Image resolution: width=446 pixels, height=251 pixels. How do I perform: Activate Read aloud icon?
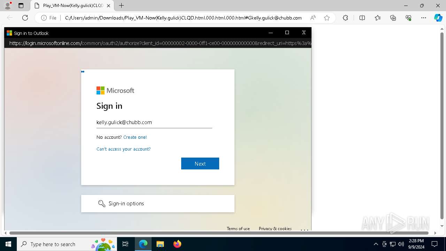[x=313, y=18]
